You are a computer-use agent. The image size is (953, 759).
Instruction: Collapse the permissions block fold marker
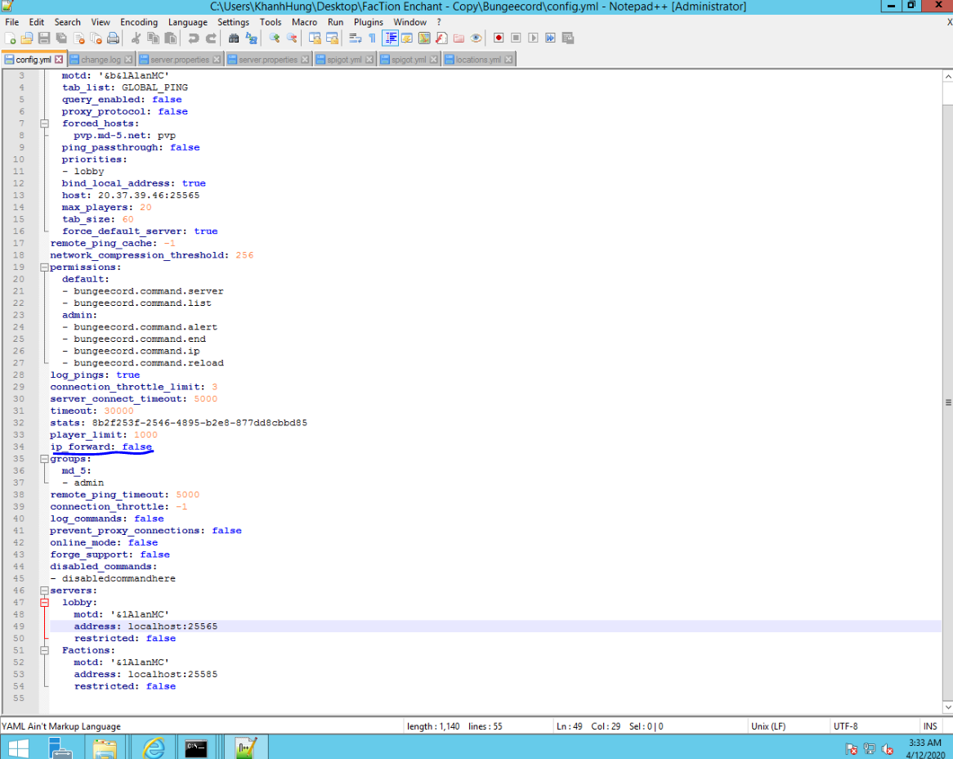pos(44,267)
